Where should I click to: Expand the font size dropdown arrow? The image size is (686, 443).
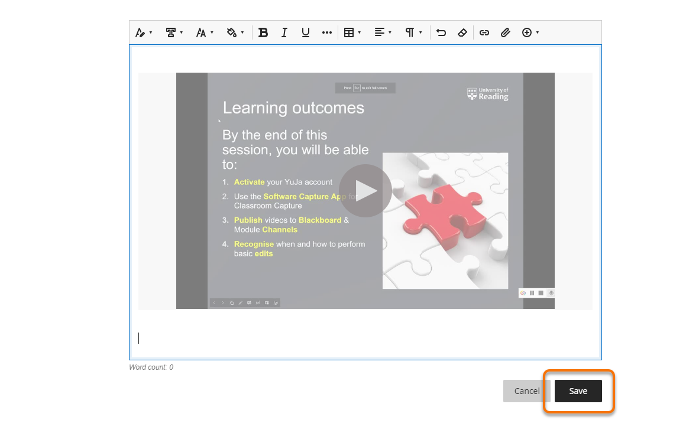point(212,32)
